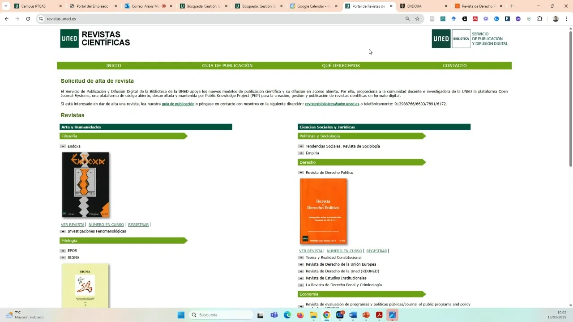This screenshot has width=573, height=322.
Task: Open the tab search dropdown arrow
Action: (6, 6)
